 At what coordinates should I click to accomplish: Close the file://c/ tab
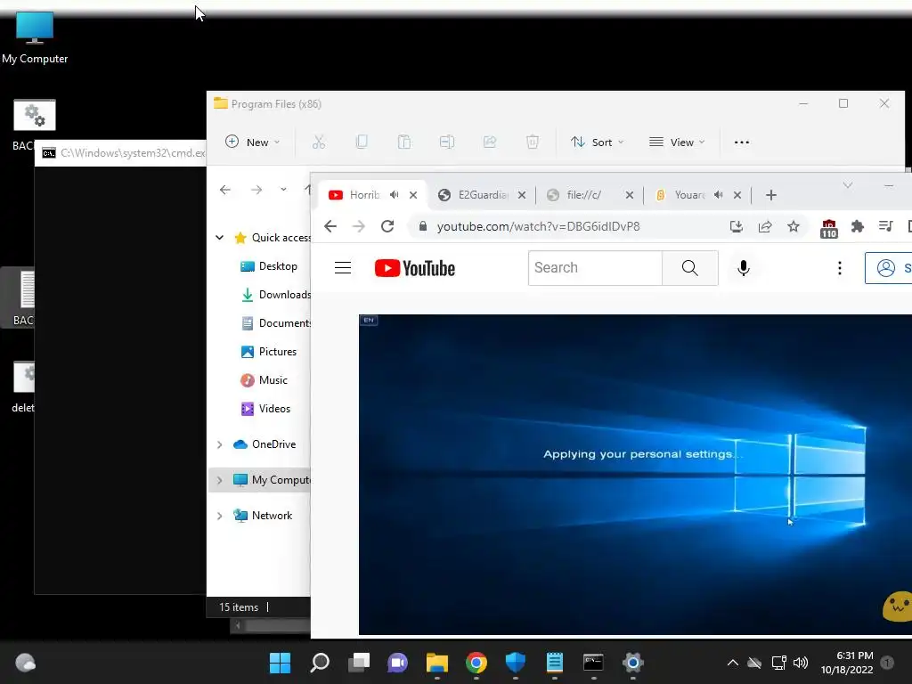click(630, 195)
